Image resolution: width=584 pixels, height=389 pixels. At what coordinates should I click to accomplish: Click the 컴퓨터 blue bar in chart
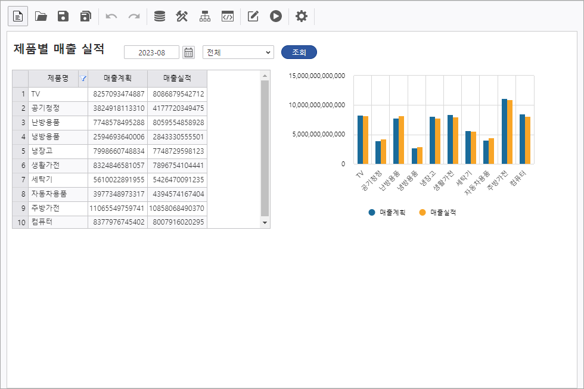pyautogui.click(x=522, y=139)
